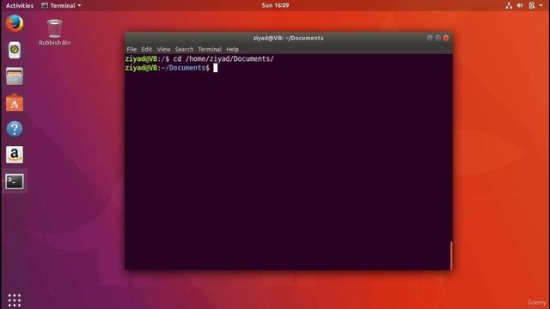Open the Help menu in Terminal

232,50
